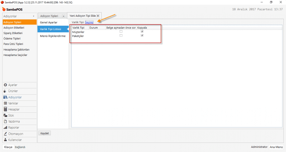Select the Varlıklar icon

click(5, 103)
